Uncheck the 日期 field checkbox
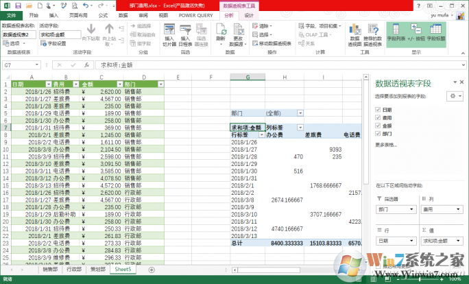Screen dimensions: 469x284 pos(378,110)
